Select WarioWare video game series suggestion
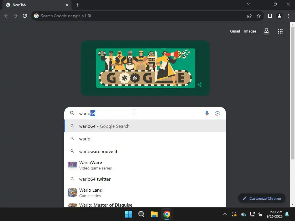Viewport: 295px width, 221px height. click(x=145, y=165)
